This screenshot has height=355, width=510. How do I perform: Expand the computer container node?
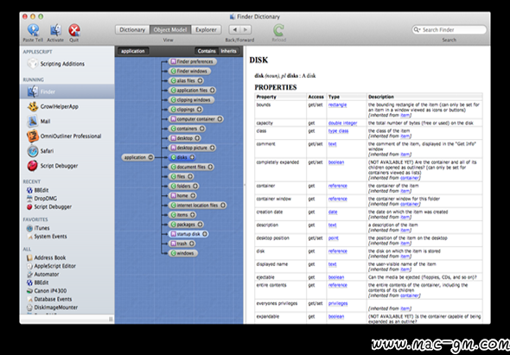(x=220, y=119)
